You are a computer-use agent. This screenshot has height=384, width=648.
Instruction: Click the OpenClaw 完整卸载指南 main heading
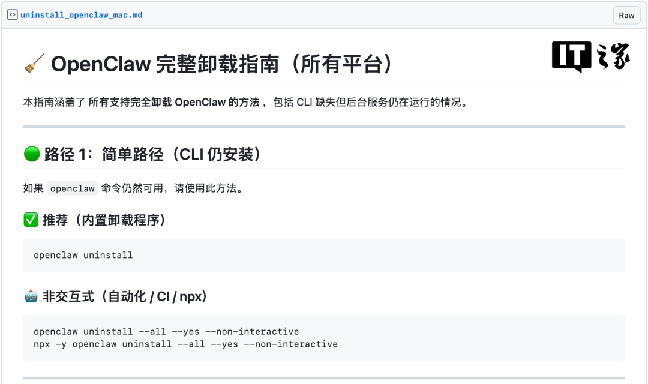coord(222,64)
